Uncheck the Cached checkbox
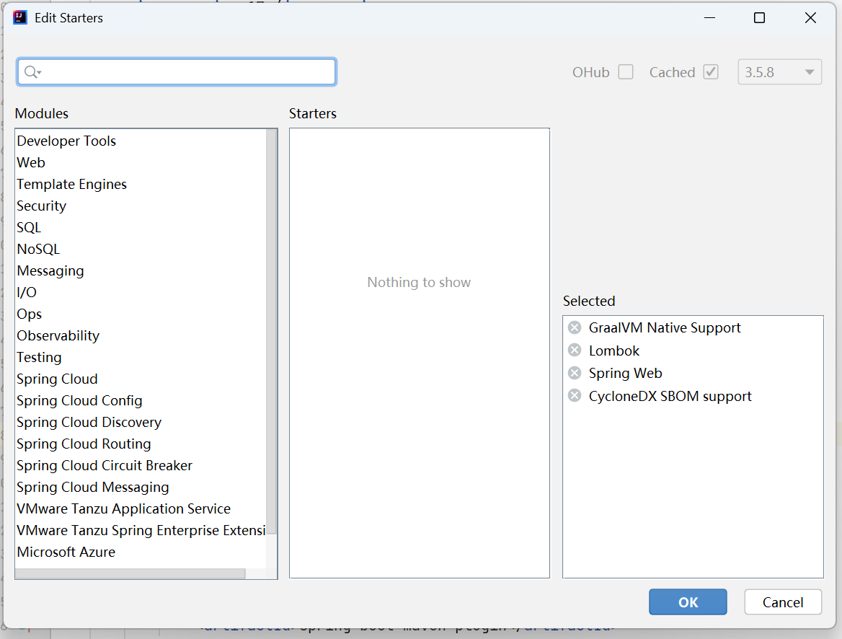 (711, 72)
